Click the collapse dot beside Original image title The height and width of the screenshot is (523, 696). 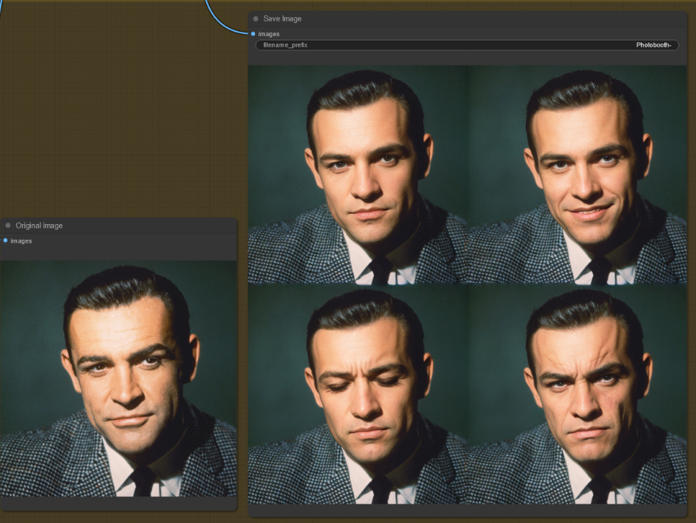(8, 225)
